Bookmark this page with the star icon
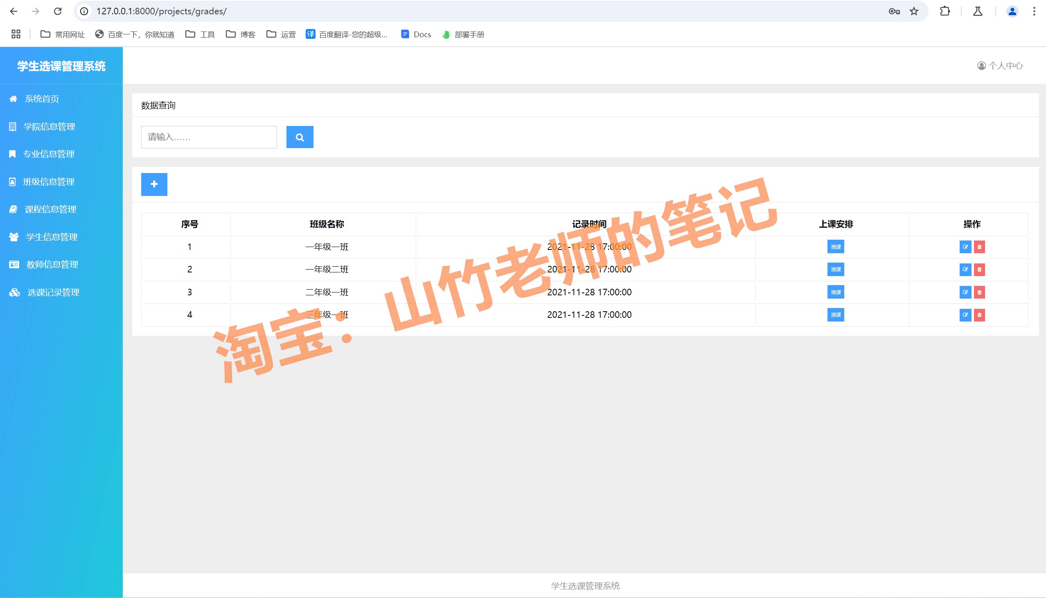 click(914, 11)
